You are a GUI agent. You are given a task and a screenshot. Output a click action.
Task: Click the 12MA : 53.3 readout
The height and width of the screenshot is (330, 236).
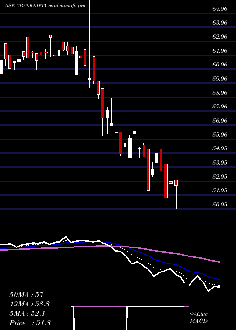click(30, 304)
